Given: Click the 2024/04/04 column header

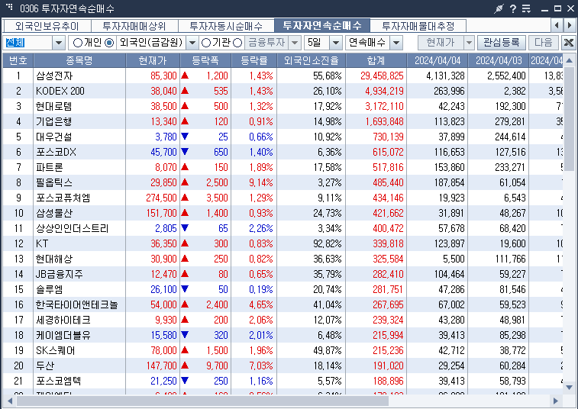Looking at the screenshot, I should point(438,60).
